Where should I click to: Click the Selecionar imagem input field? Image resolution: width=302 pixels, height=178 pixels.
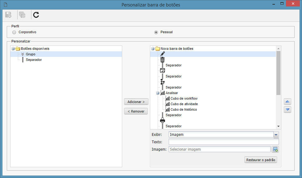click(x=220, y=149)
